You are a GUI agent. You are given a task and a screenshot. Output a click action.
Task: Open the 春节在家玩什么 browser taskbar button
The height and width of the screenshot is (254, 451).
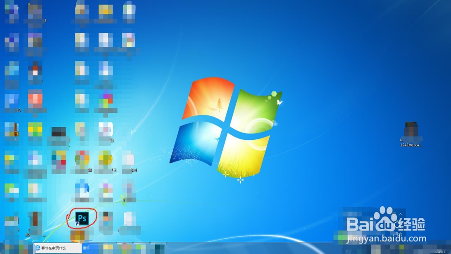coord(58,248)
